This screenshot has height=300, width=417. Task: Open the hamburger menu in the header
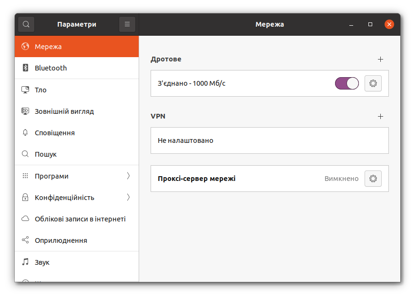coord(127,24)
